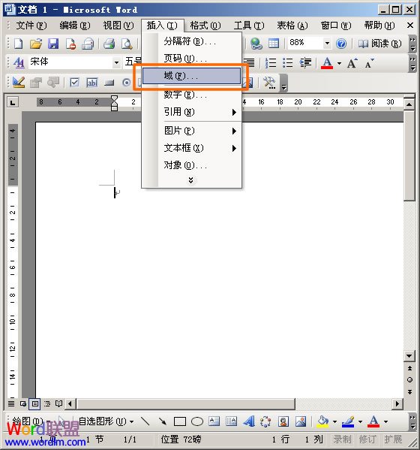Open More Controls hammer-wrench icon
The width and height of the screenshot is (420, 450).
tap(269, 83)
